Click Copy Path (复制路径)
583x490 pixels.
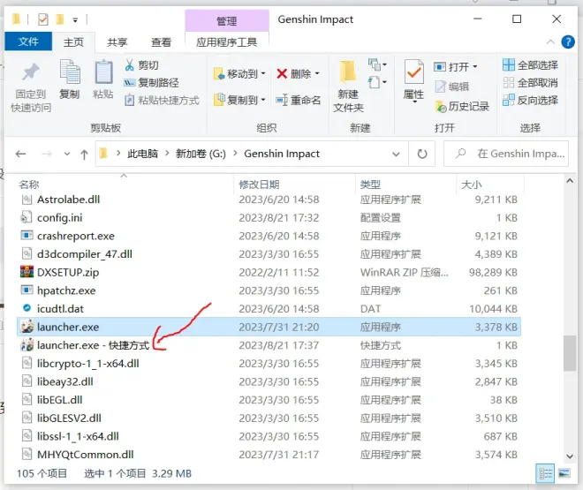click(x=151, y=82)
